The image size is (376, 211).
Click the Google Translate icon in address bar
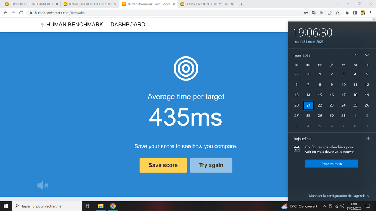click(x=314, y=13)
